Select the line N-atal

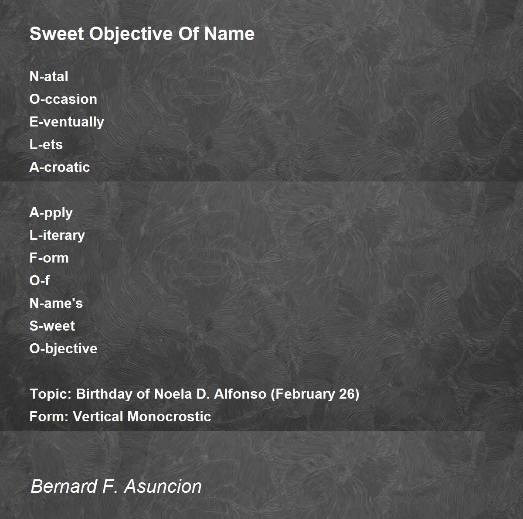coord(49,76)
